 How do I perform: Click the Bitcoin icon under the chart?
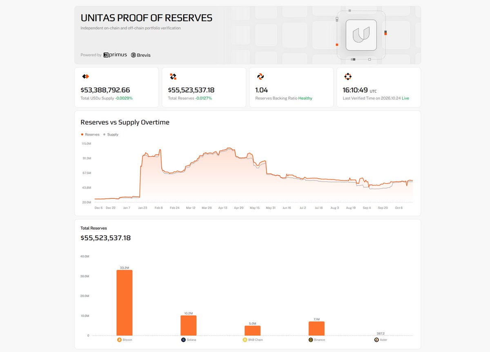[x=119, y=340]
